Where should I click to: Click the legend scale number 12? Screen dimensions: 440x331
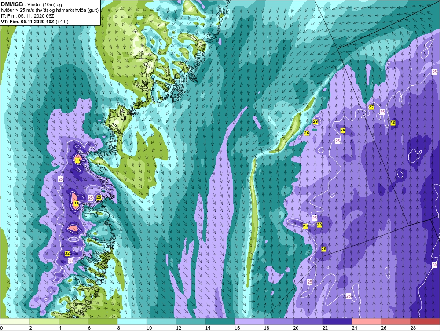click(179, 328)
